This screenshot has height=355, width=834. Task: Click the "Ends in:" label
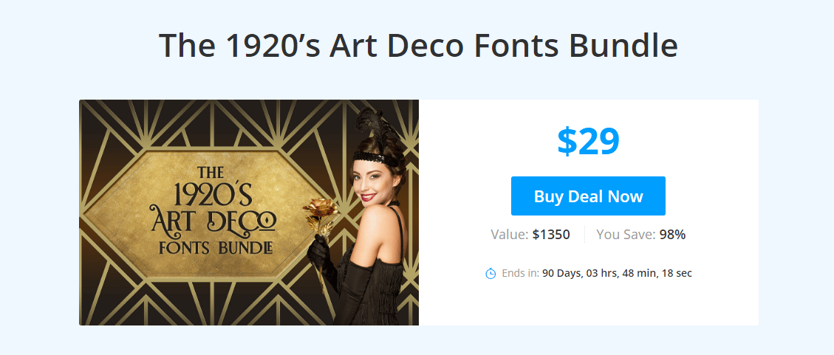point(521,274)
